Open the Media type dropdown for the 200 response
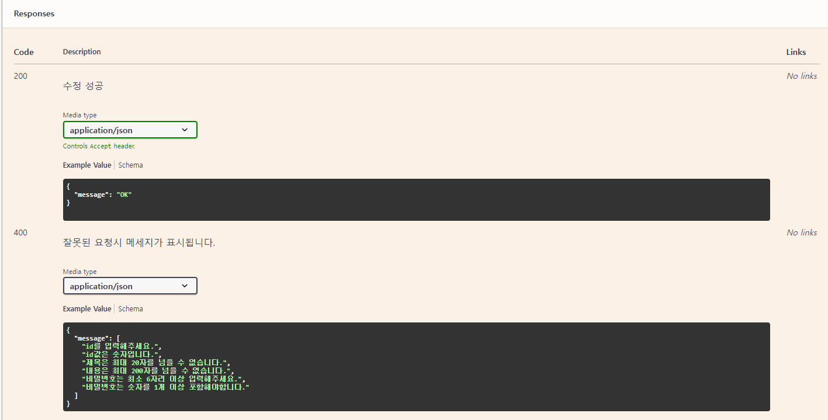 130,130
